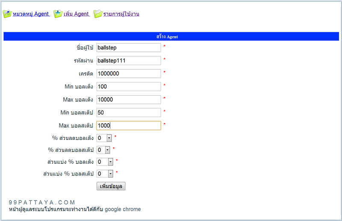Expand the % ส่วนลดบอลสเต็ป dropdown
342x221 pixels.
103,150
